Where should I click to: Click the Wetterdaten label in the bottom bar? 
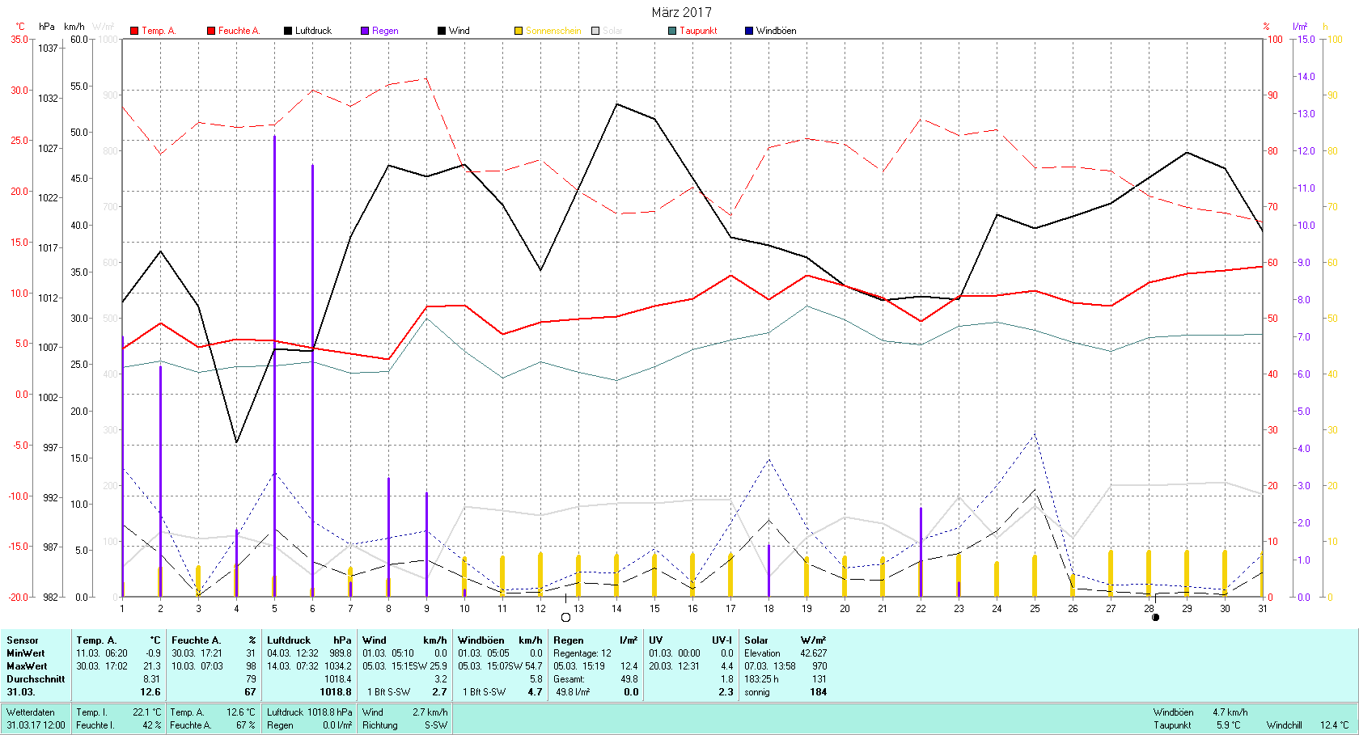point(31,712)
